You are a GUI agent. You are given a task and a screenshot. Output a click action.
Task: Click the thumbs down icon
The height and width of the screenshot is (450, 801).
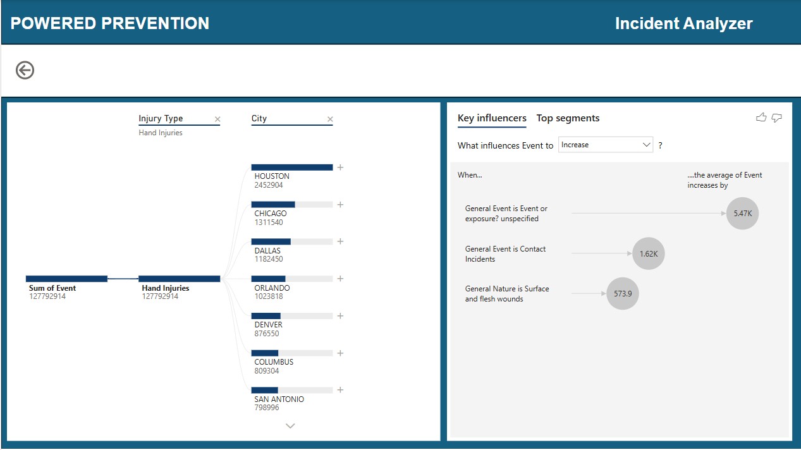(777, 118)
